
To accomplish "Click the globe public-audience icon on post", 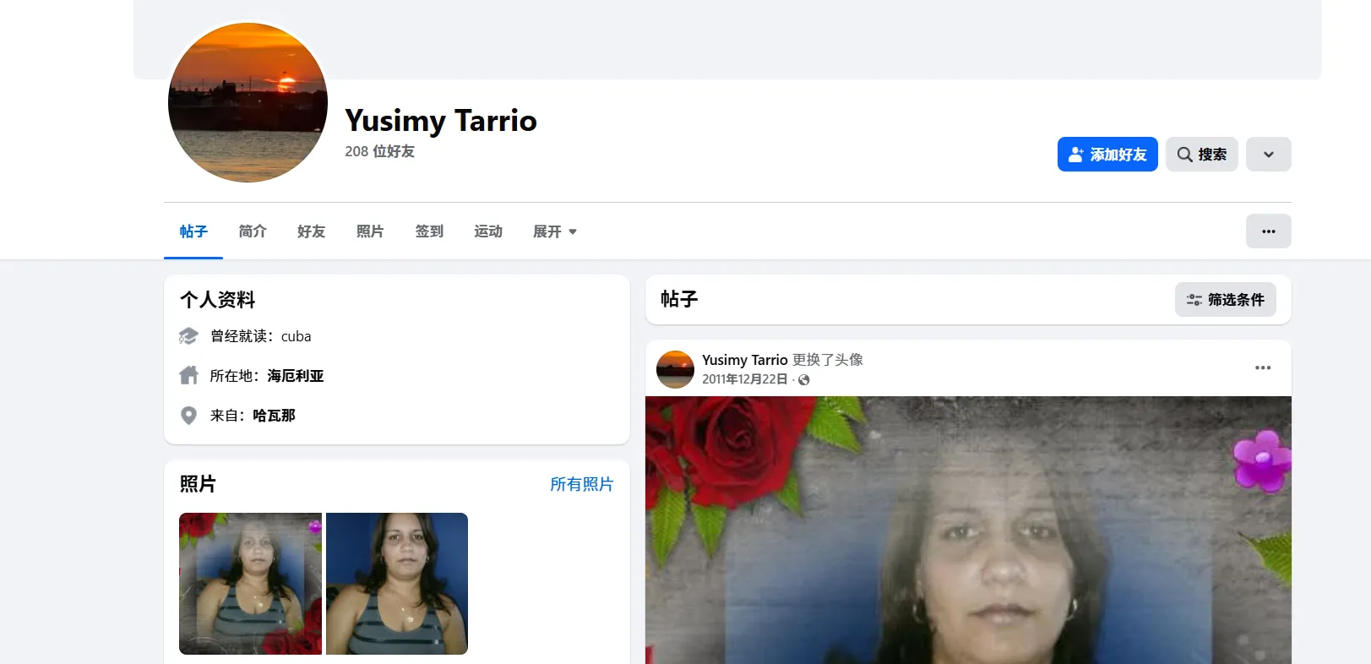I will tap(804, 380).
